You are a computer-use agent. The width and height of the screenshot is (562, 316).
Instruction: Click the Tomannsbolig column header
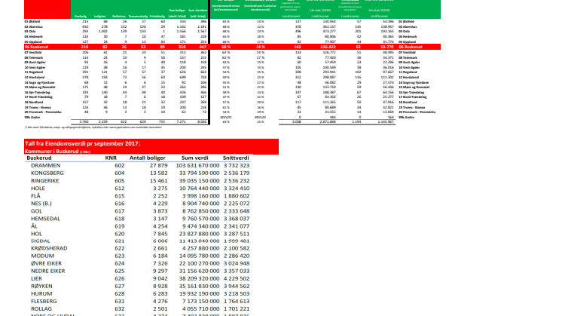[x=138, y=16]
